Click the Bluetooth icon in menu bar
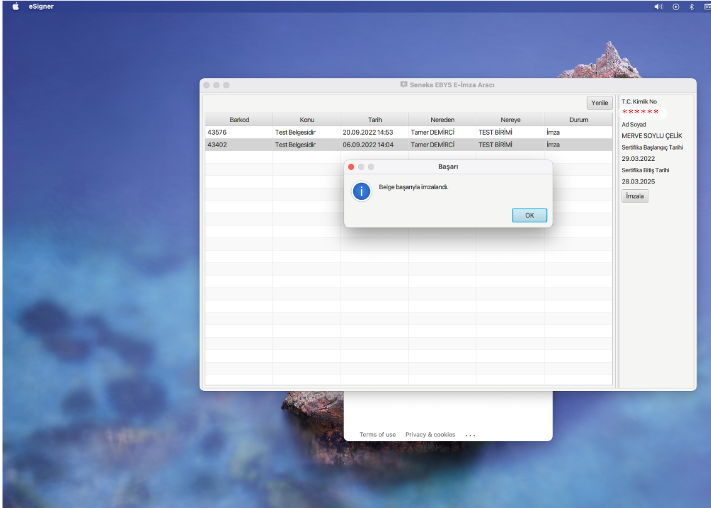 (692, 6)
